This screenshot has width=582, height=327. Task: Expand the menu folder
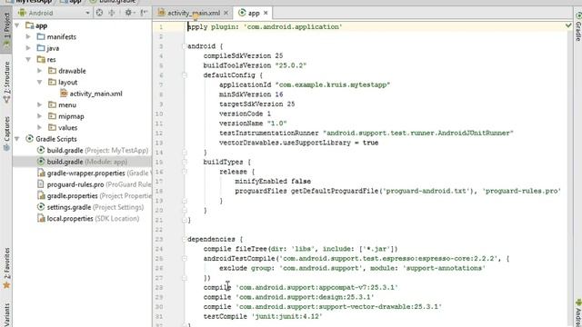click(40, 105)
